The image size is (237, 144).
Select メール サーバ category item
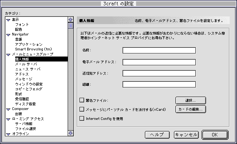click(26, 64)
